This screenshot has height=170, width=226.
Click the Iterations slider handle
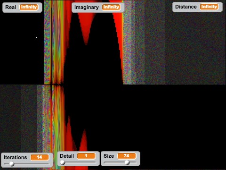click(x=12, y=164)
